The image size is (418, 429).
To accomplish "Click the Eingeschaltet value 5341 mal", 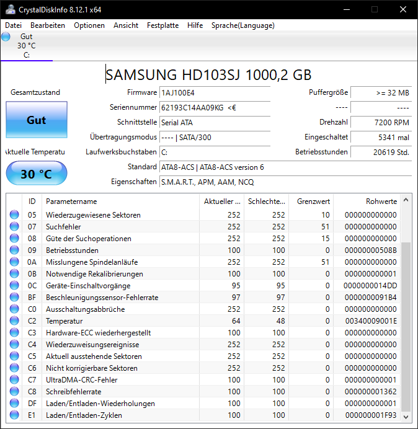I will [x=381, y=137].
